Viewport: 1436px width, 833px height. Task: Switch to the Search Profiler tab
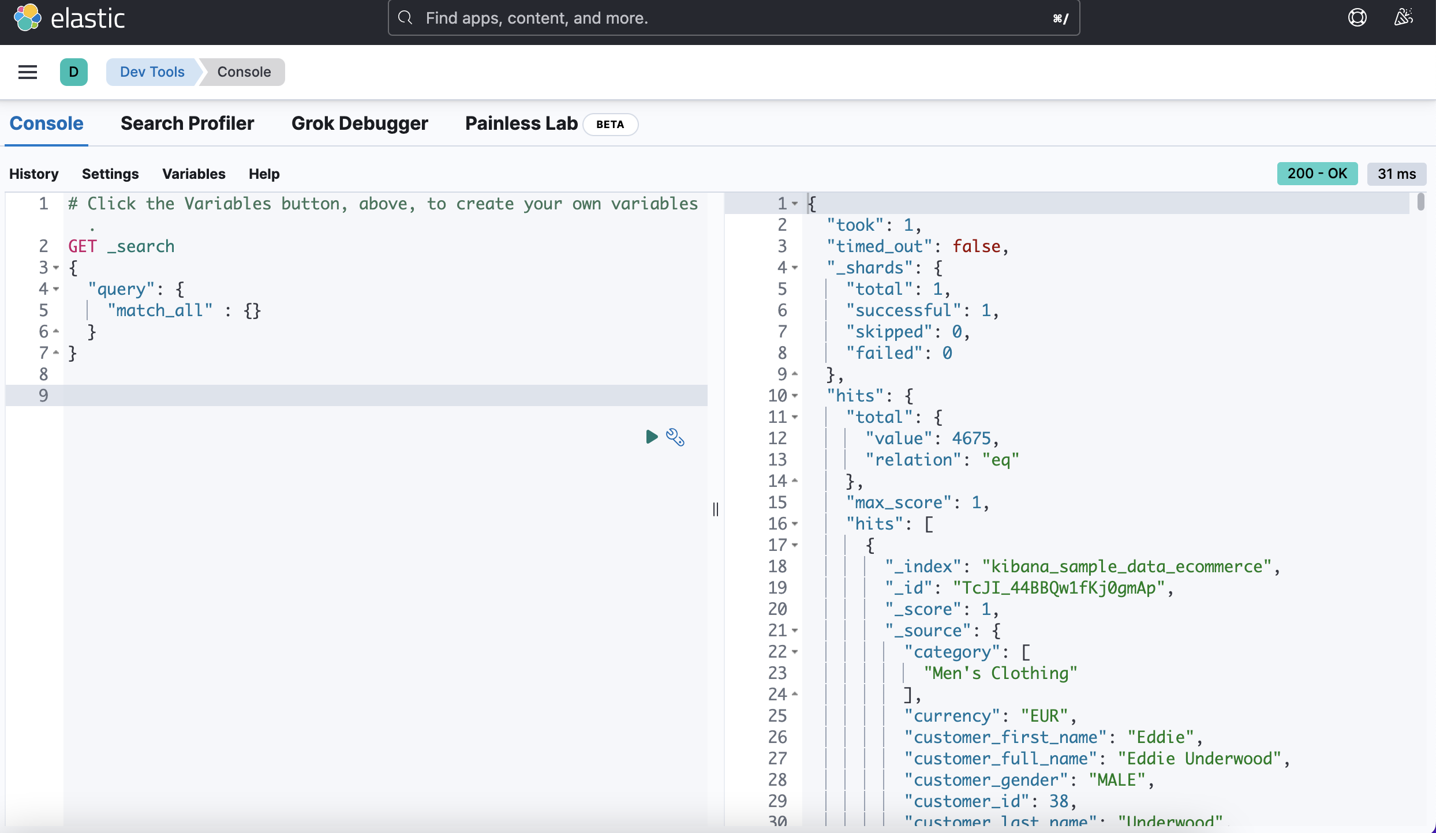(x=187, y=123)
